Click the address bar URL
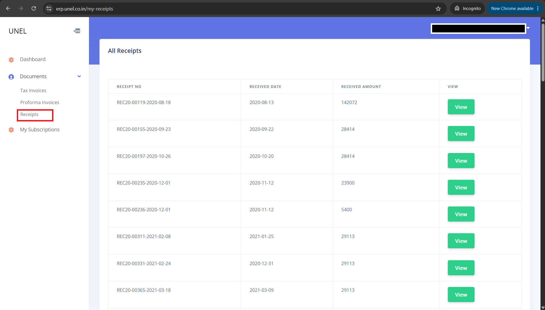545x310 pixels. (84, 9)
